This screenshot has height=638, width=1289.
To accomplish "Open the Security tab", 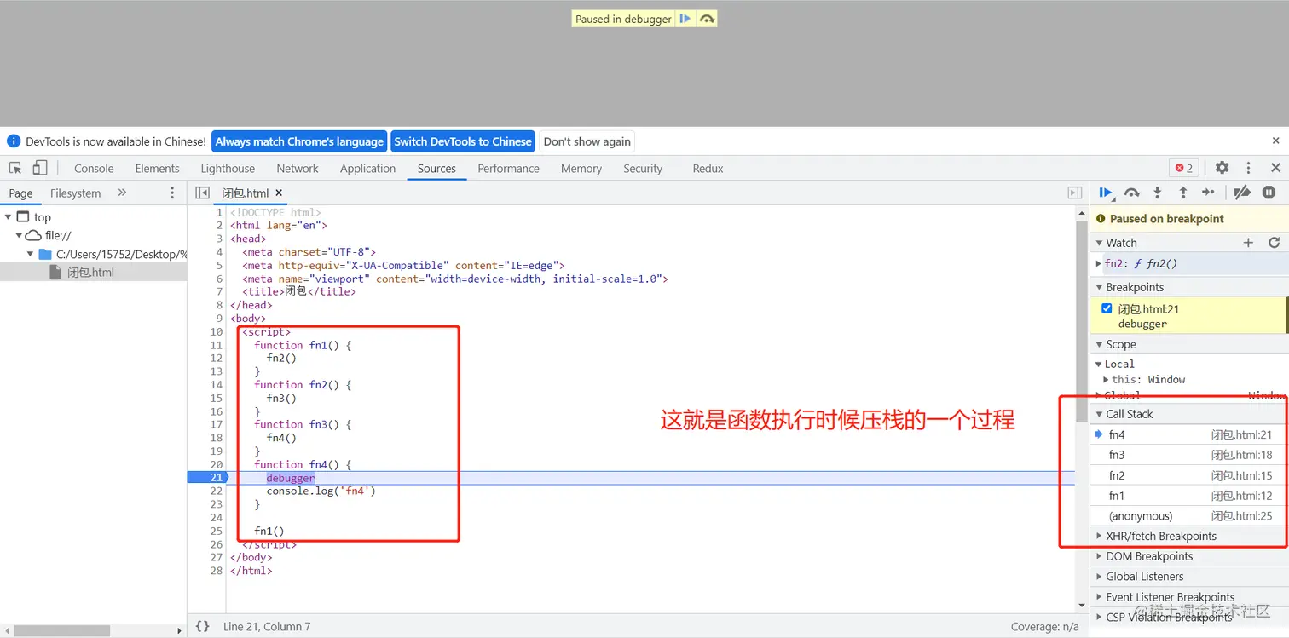I will point(643,169).
